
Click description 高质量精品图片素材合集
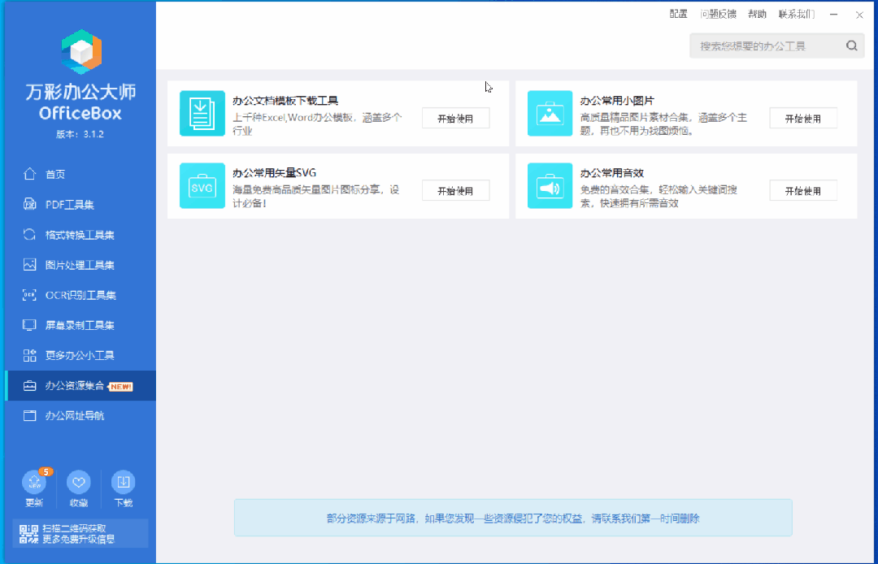[663, 124]
